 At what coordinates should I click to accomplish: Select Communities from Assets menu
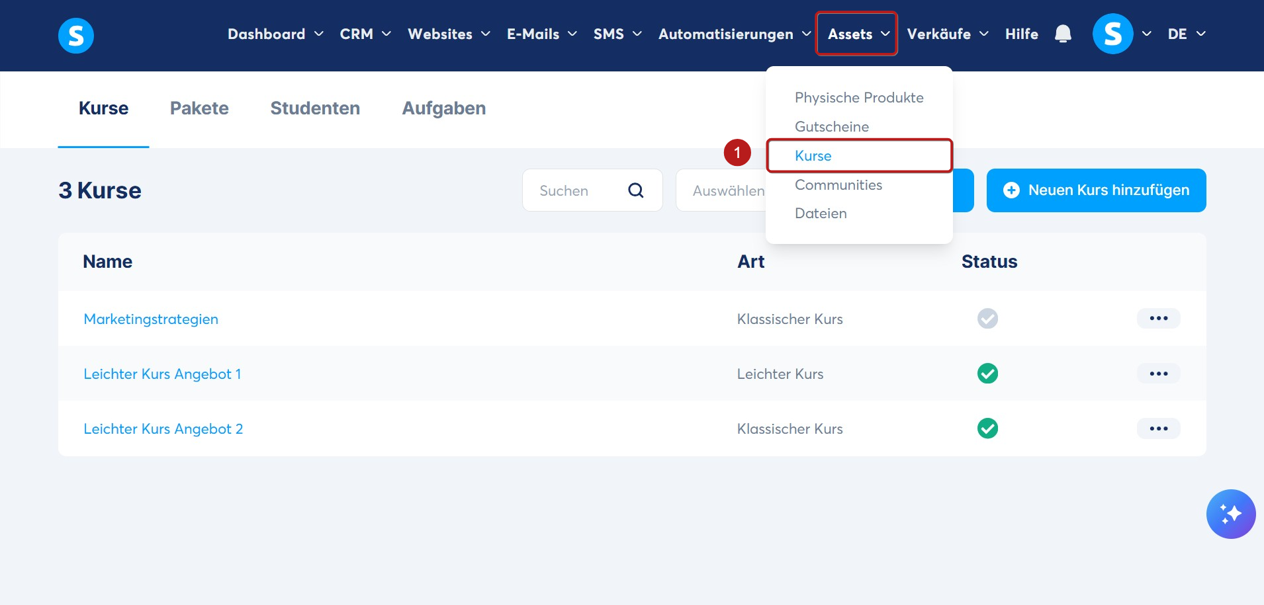click(838, 184)
